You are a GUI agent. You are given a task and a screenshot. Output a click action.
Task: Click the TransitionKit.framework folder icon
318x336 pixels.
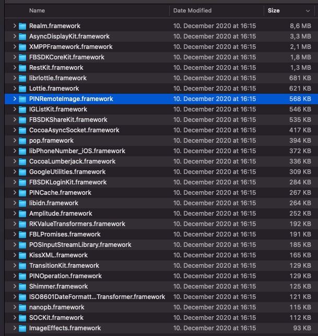pyautogui.click(x=22, y=266)
